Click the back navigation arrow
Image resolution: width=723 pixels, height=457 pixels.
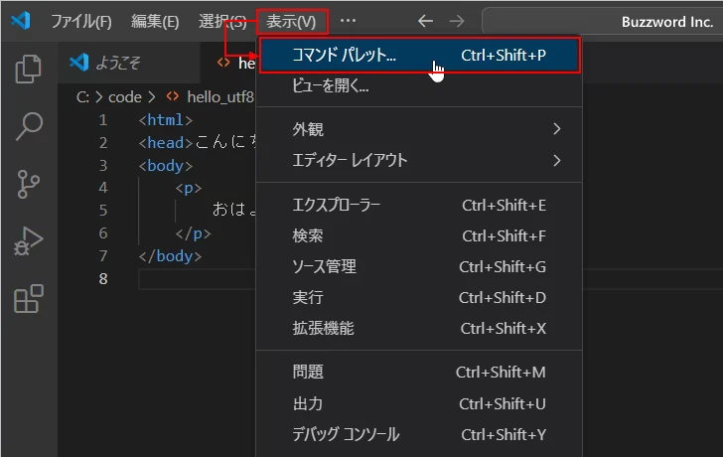(x=425, y=21)
